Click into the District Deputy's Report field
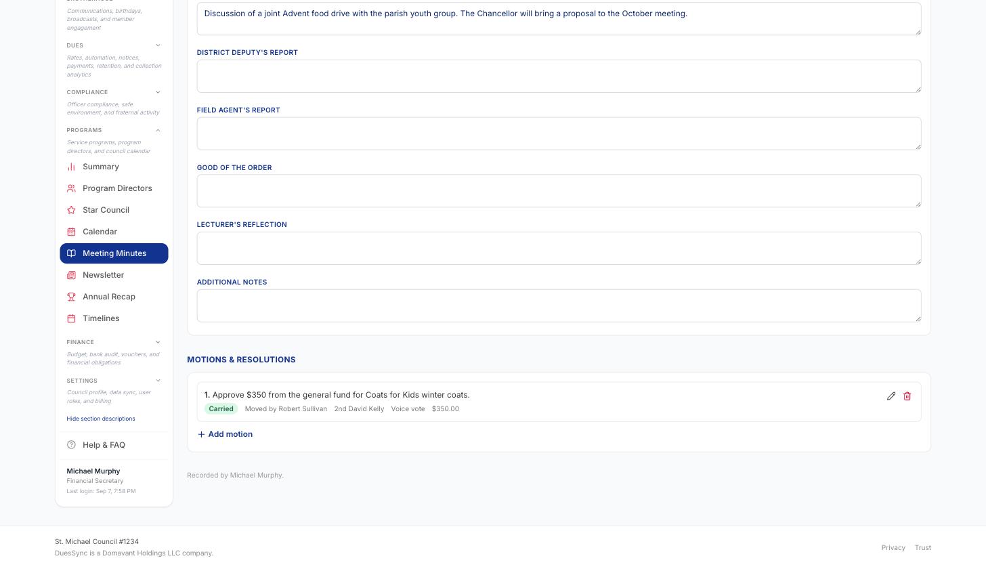 pyautogui.click(x=559, y=76)
